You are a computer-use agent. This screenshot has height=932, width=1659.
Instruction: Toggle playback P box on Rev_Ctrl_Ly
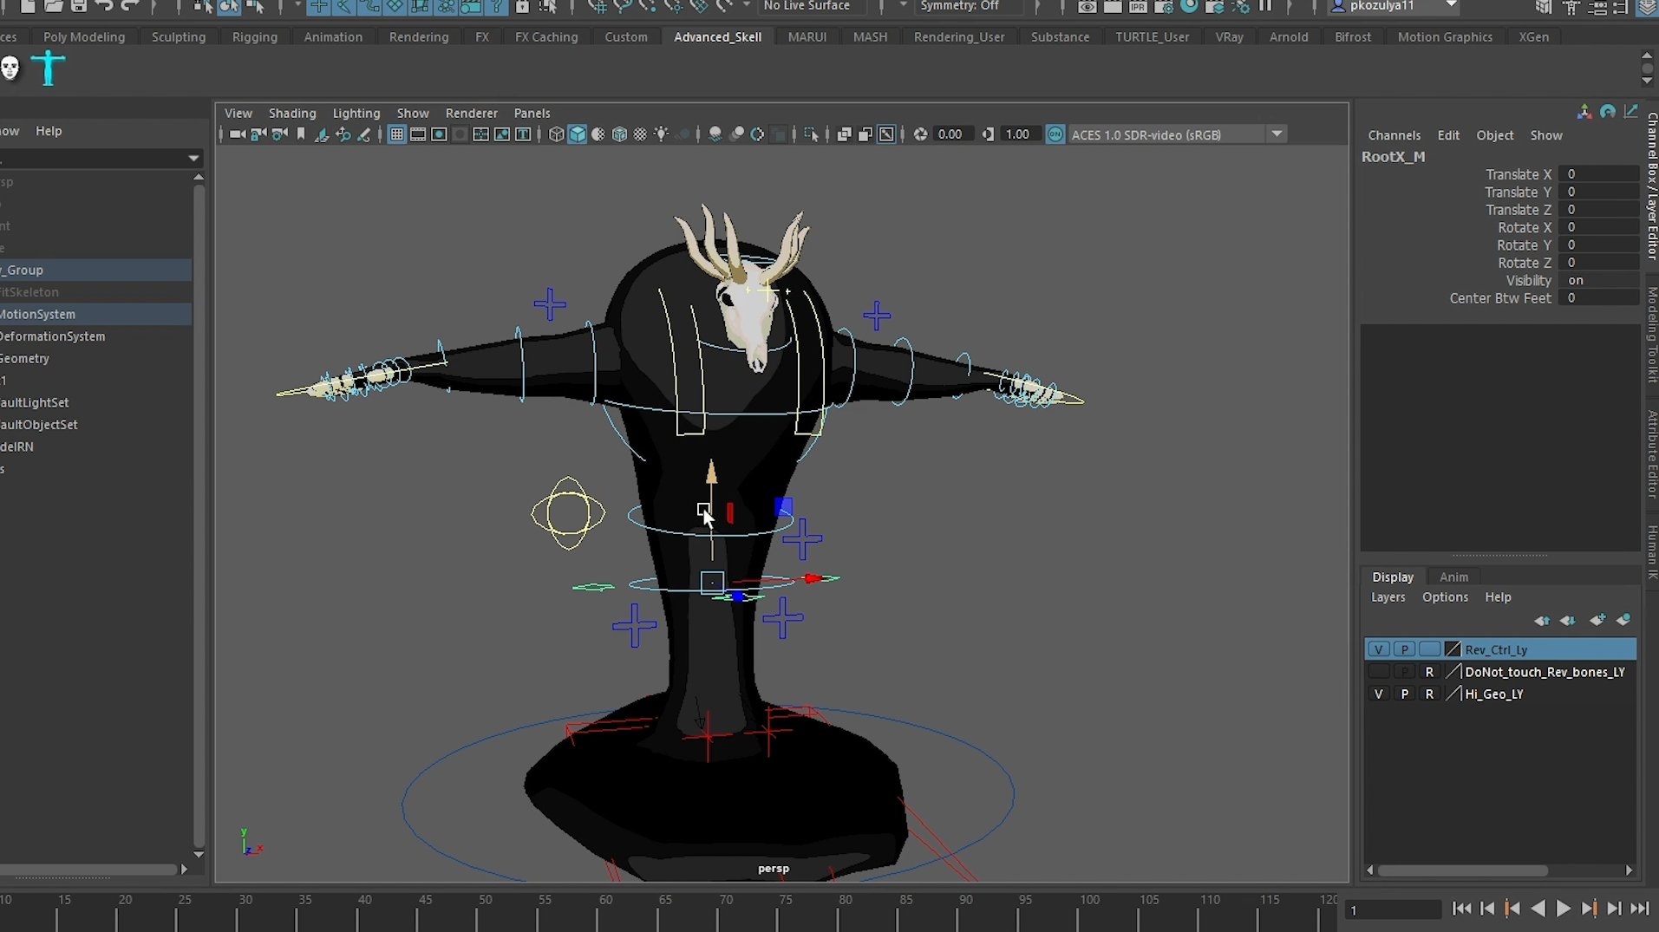pyautogui.click(x=1404, y=649)
